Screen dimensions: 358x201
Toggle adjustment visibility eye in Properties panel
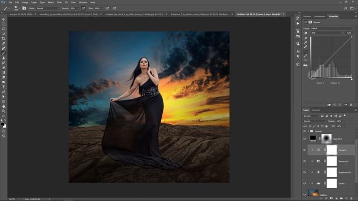[x=346, y=105]
